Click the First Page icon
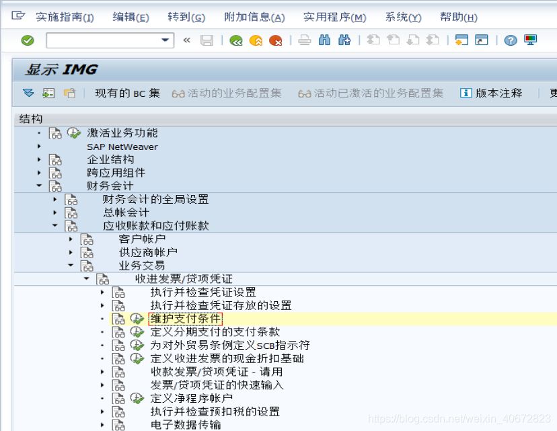The image size is (557, 431). 373,40
